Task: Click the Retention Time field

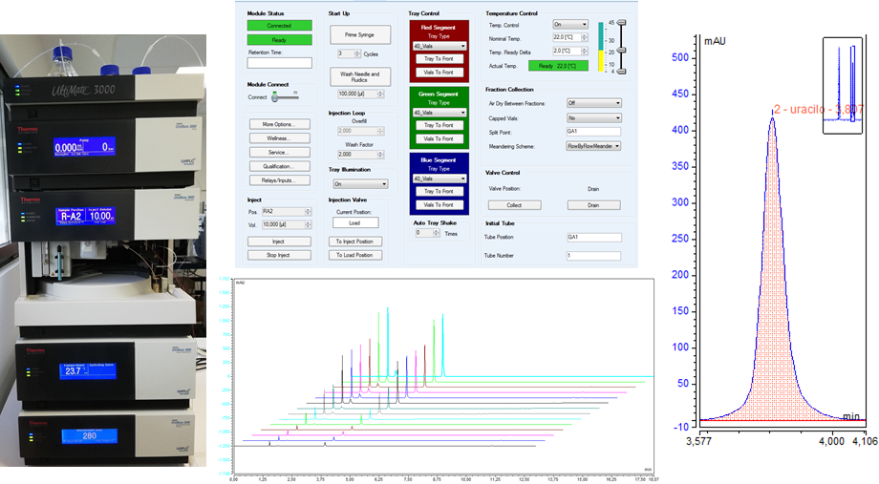Action: pyautogui.click(x=279, y=63)
